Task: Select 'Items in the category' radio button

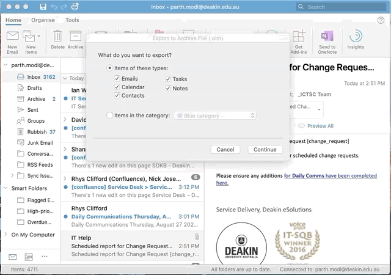Action: pyautogui.click(x=109, y=116)
